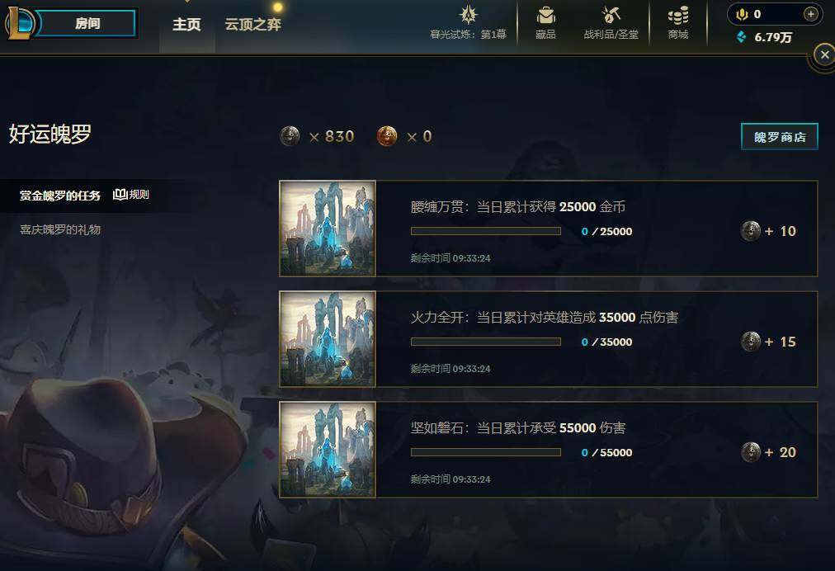Open the 魄罗商店 shop button
This screenshot has height=571, width=835.
pos(779,137)
